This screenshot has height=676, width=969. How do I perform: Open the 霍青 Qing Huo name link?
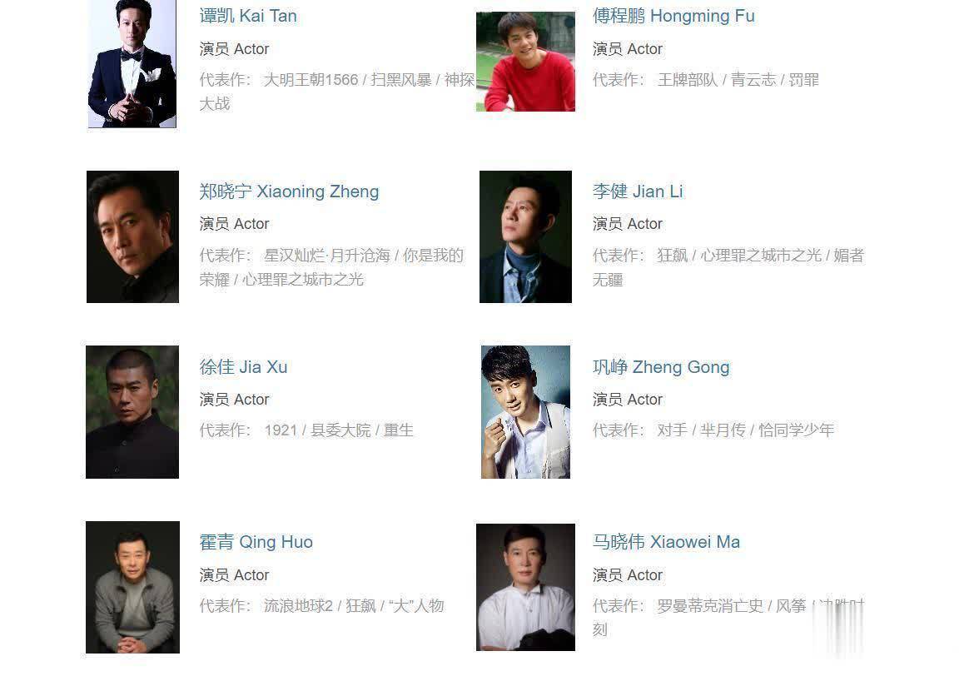[x=256, y=542]
